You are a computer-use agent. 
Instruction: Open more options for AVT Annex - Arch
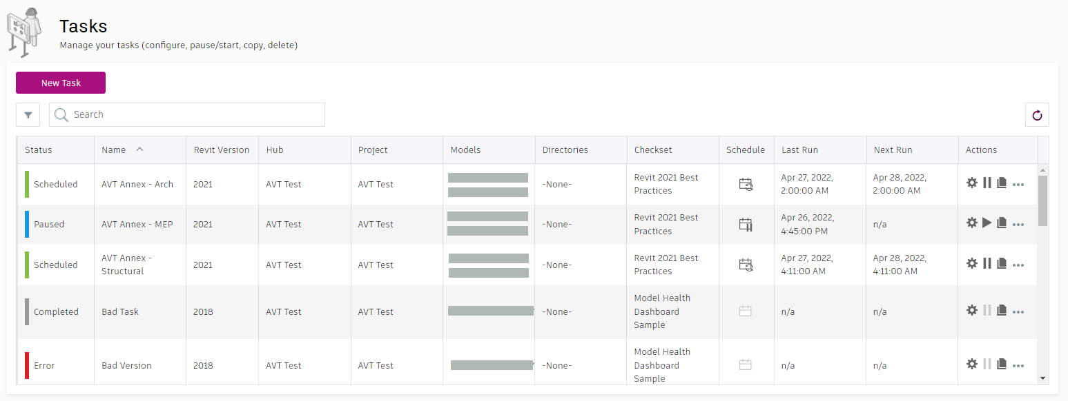(x=1018, y=185)
